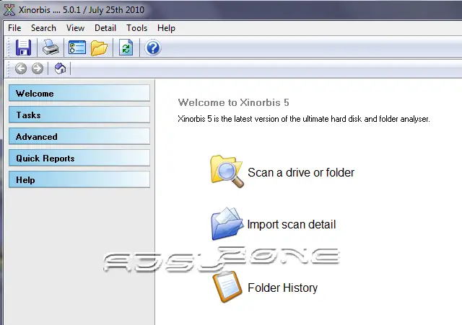Click the clipboard Folder History icon
The width and height of the screenshot is (462, 325).
click(227, 287)
